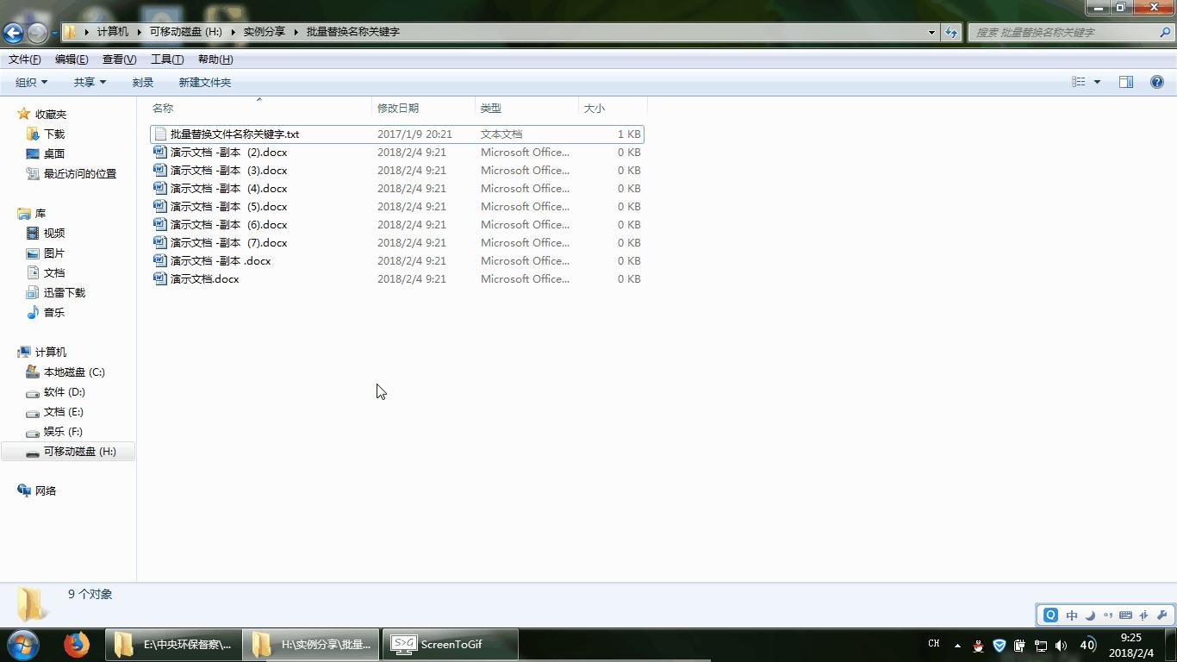Viewport: 1177px width, 662px height.
Task: Open the address bar history dropdown
Action: point(931,32)
